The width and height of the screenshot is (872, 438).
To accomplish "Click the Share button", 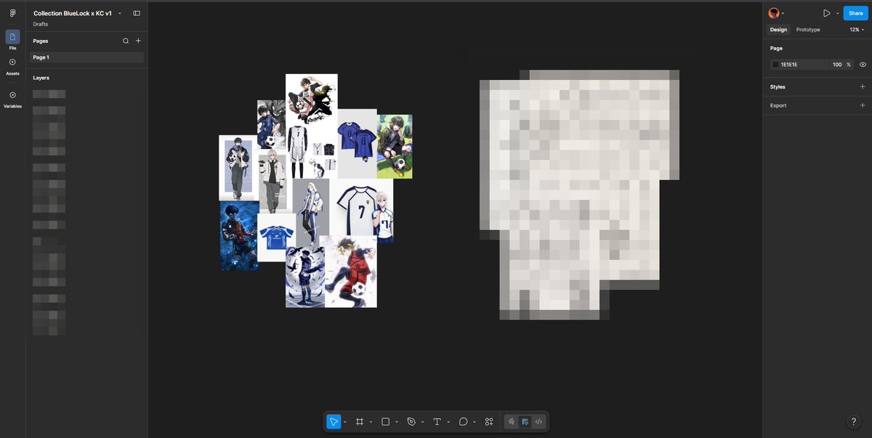I will click(x=855, y=13).
